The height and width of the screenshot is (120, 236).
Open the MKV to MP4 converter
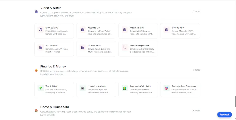pos(180,31)
